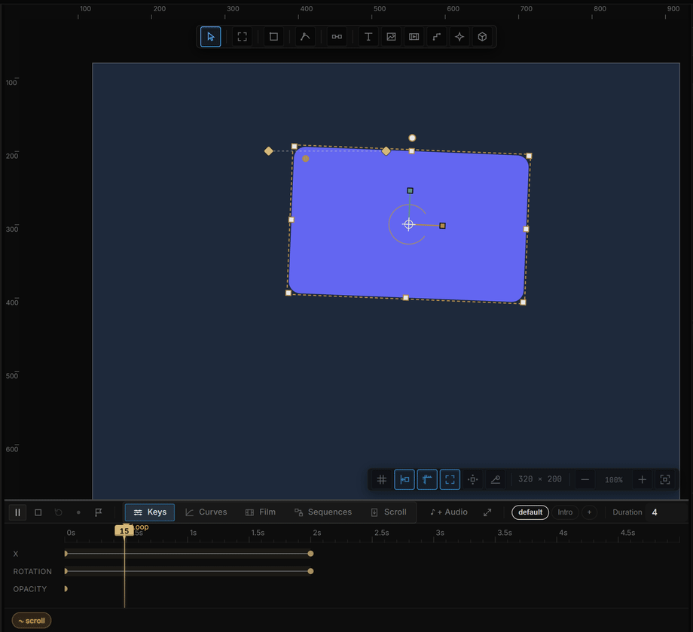
Task: Click the motion path diamond left of shape
Action: pyautogui.click(x=268, y=151)
